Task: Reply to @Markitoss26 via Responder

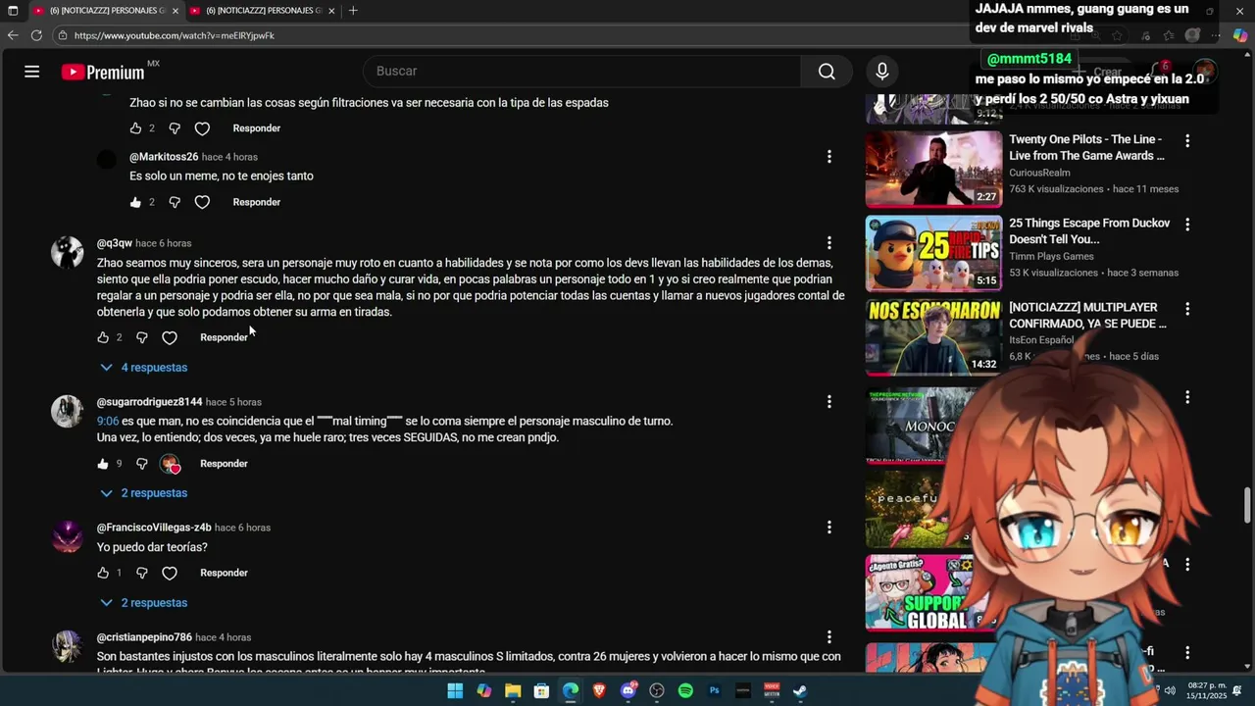Action: pos(256,202)
